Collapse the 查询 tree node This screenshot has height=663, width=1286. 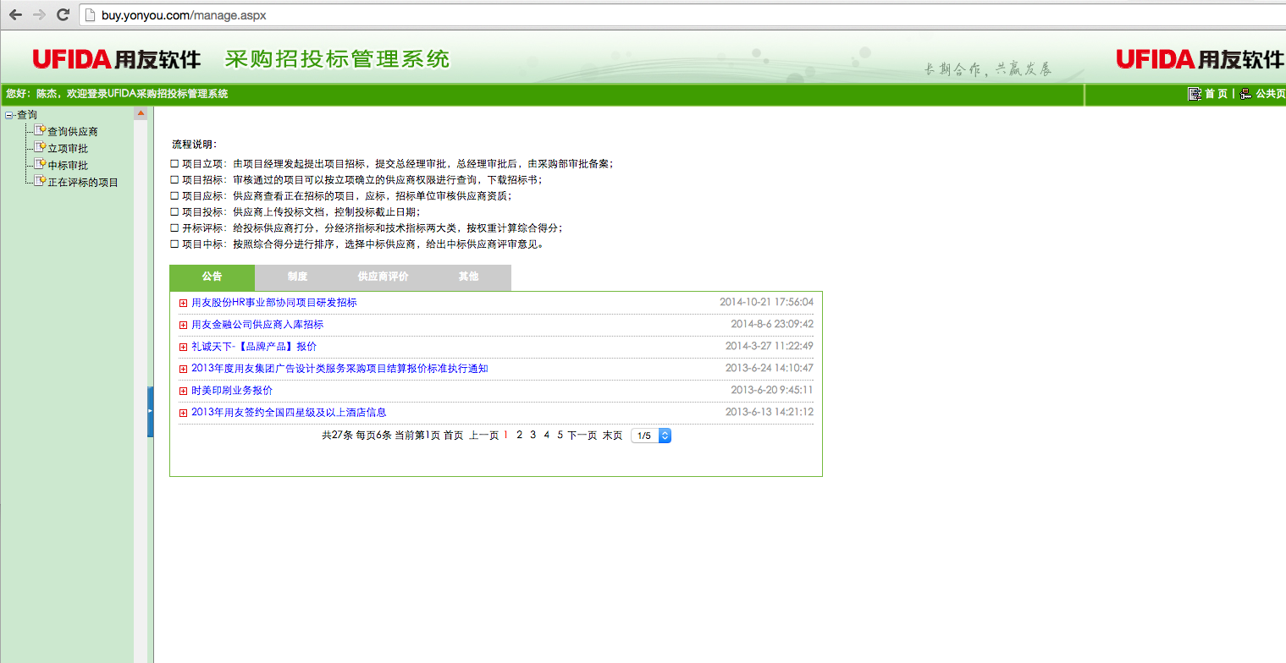tap(8, 115)
